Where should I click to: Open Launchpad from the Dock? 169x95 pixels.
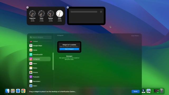tap(13, 91)
